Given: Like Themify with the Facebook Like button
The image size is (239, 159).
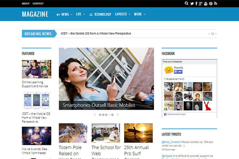Looking at the screenshot, I should [x=178, y=72].
